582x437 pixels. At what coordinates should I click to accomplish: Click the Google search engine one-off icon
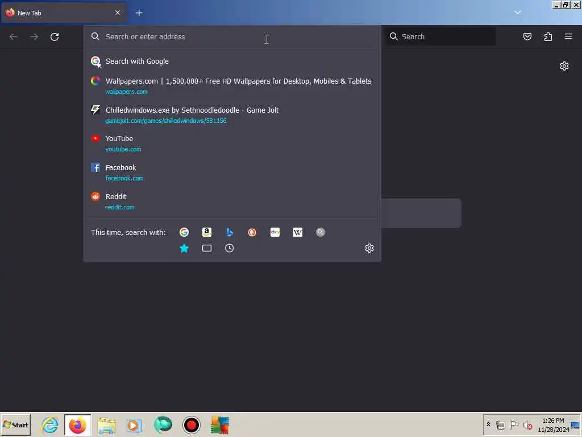coord(184,232)
